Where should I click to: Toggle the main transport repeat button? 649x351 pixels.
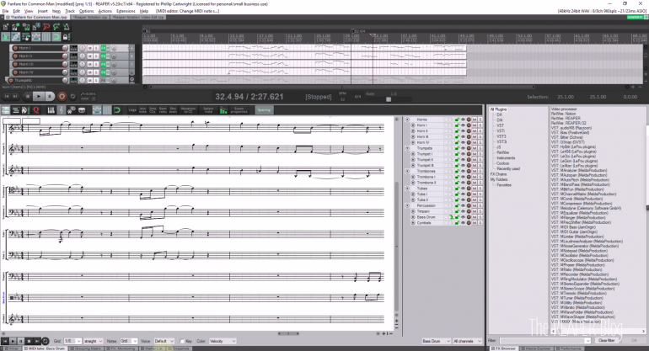pos(72,96)
